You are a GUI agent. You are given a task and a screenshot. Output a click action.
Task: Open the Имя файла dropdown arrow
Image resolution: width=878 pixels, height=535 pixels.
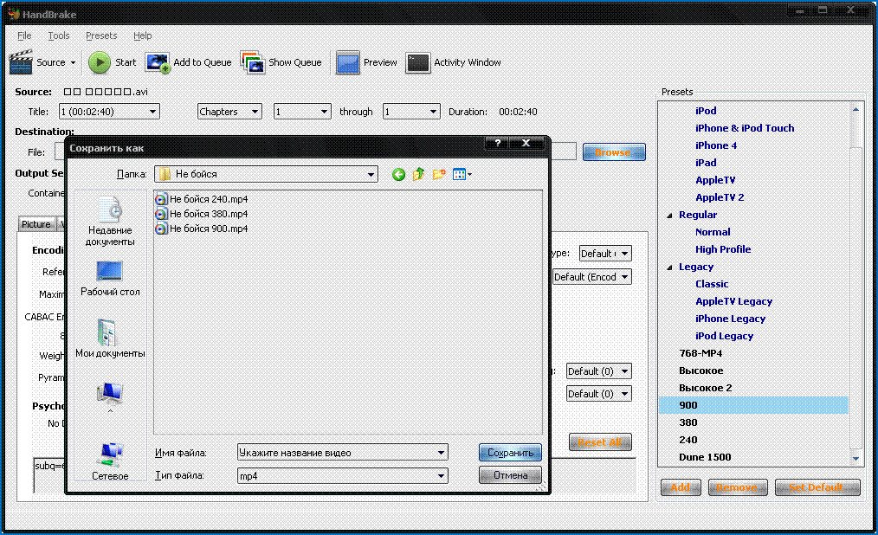442,453
